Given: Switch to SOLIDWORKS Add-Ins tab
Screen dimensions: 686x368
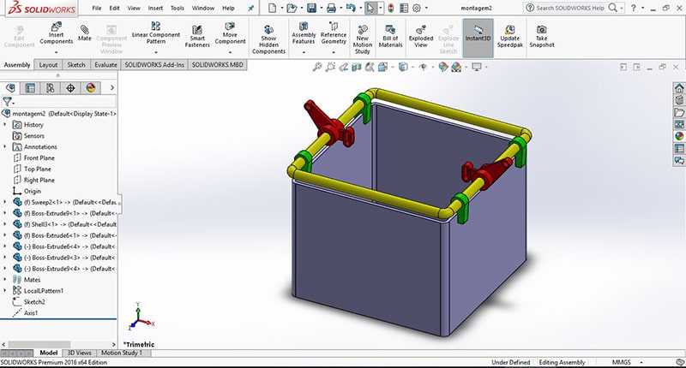Looking at the screenshot, I should click(x=154, y=64).
